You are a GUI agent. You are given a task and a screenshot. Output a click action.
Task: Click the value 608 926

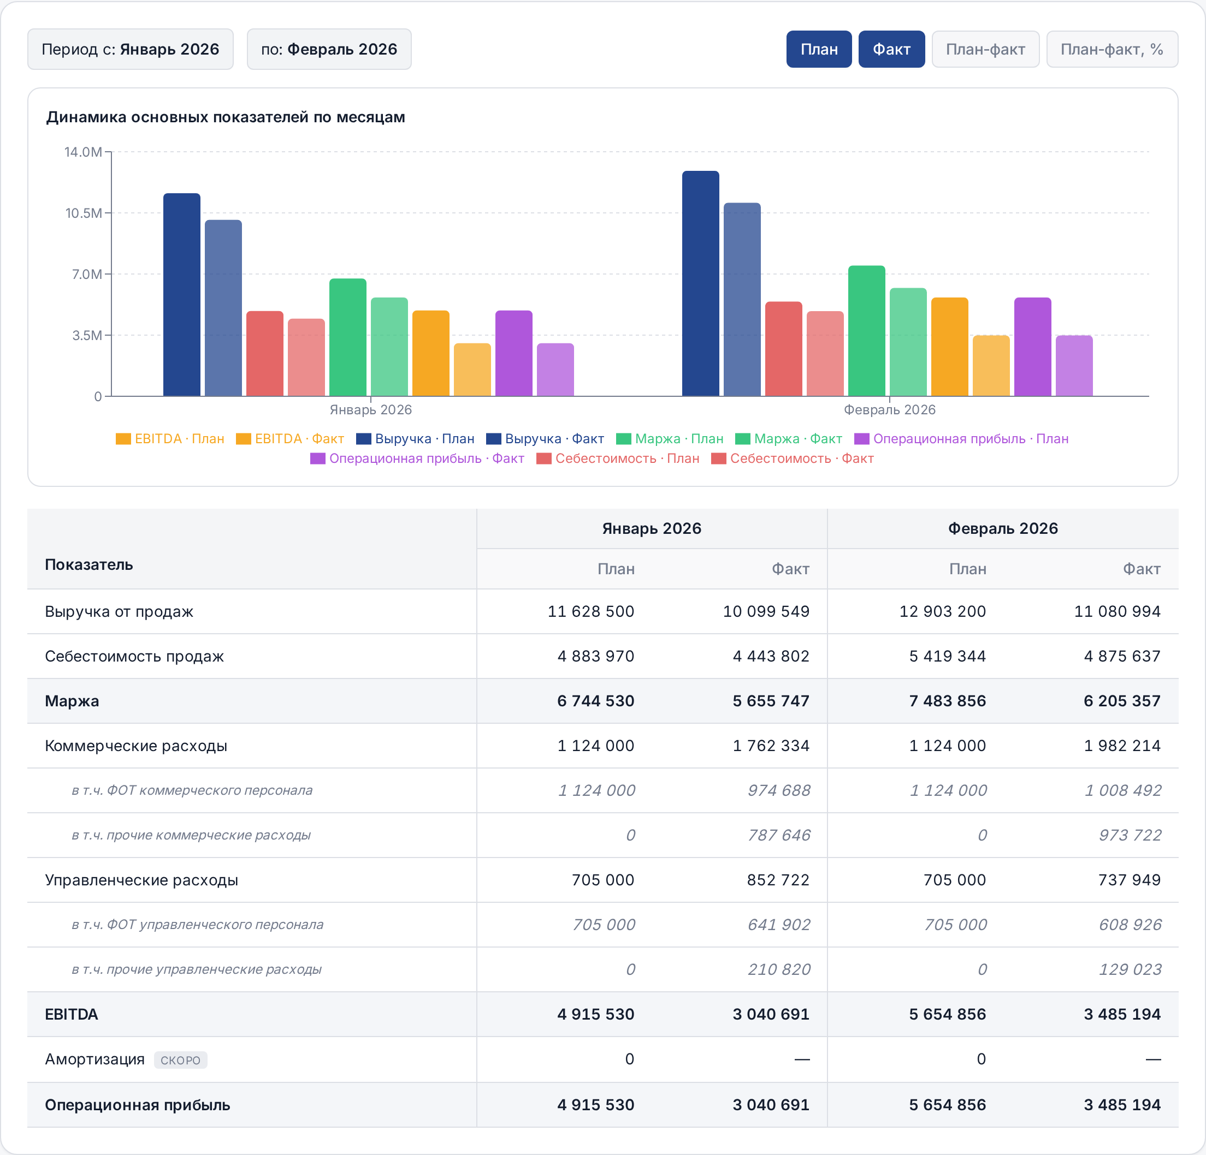1130,924
